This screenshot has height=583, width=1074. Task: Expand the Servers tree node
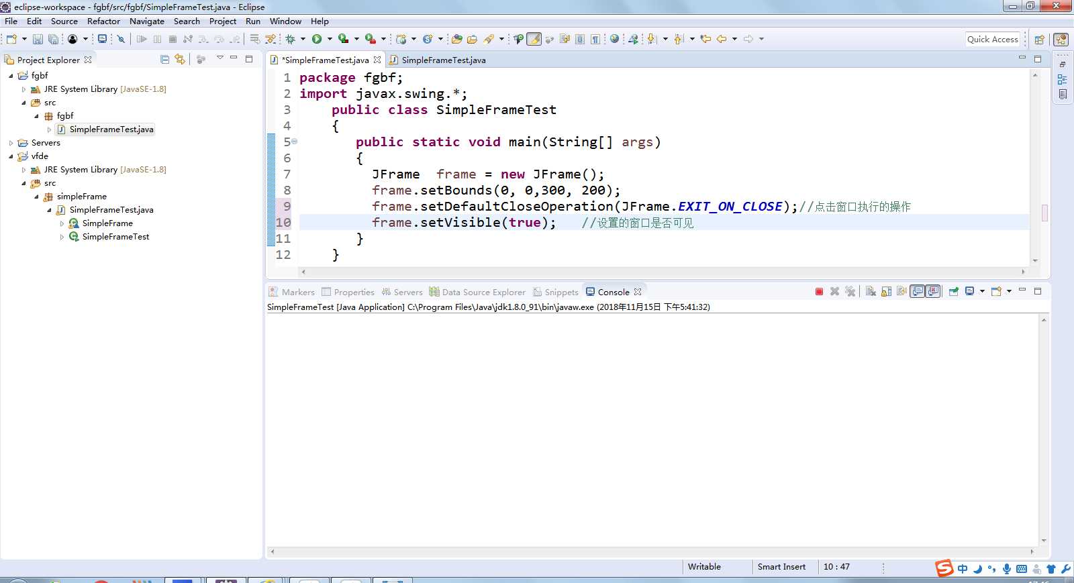[11, 143]
